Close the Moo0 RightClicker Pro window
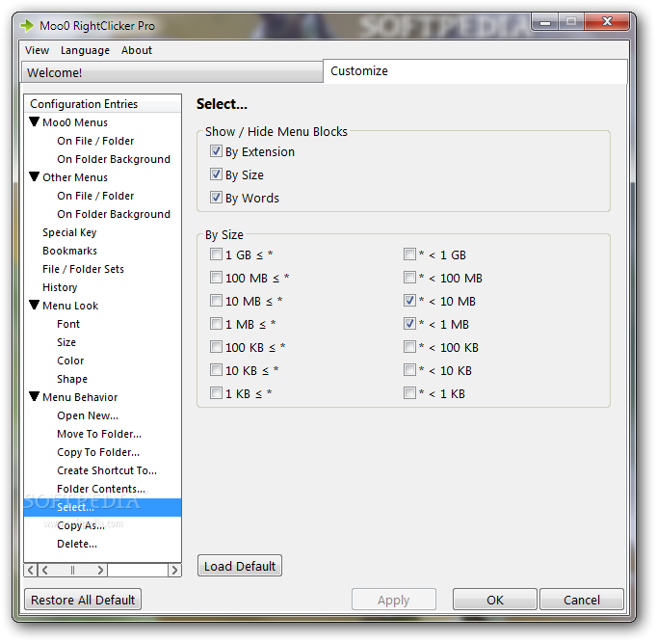656x642 pixels. [607, 21]
